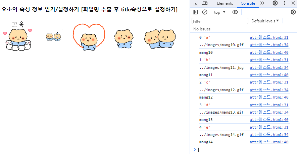Select the log entry 3 'd'

point(205,105)
